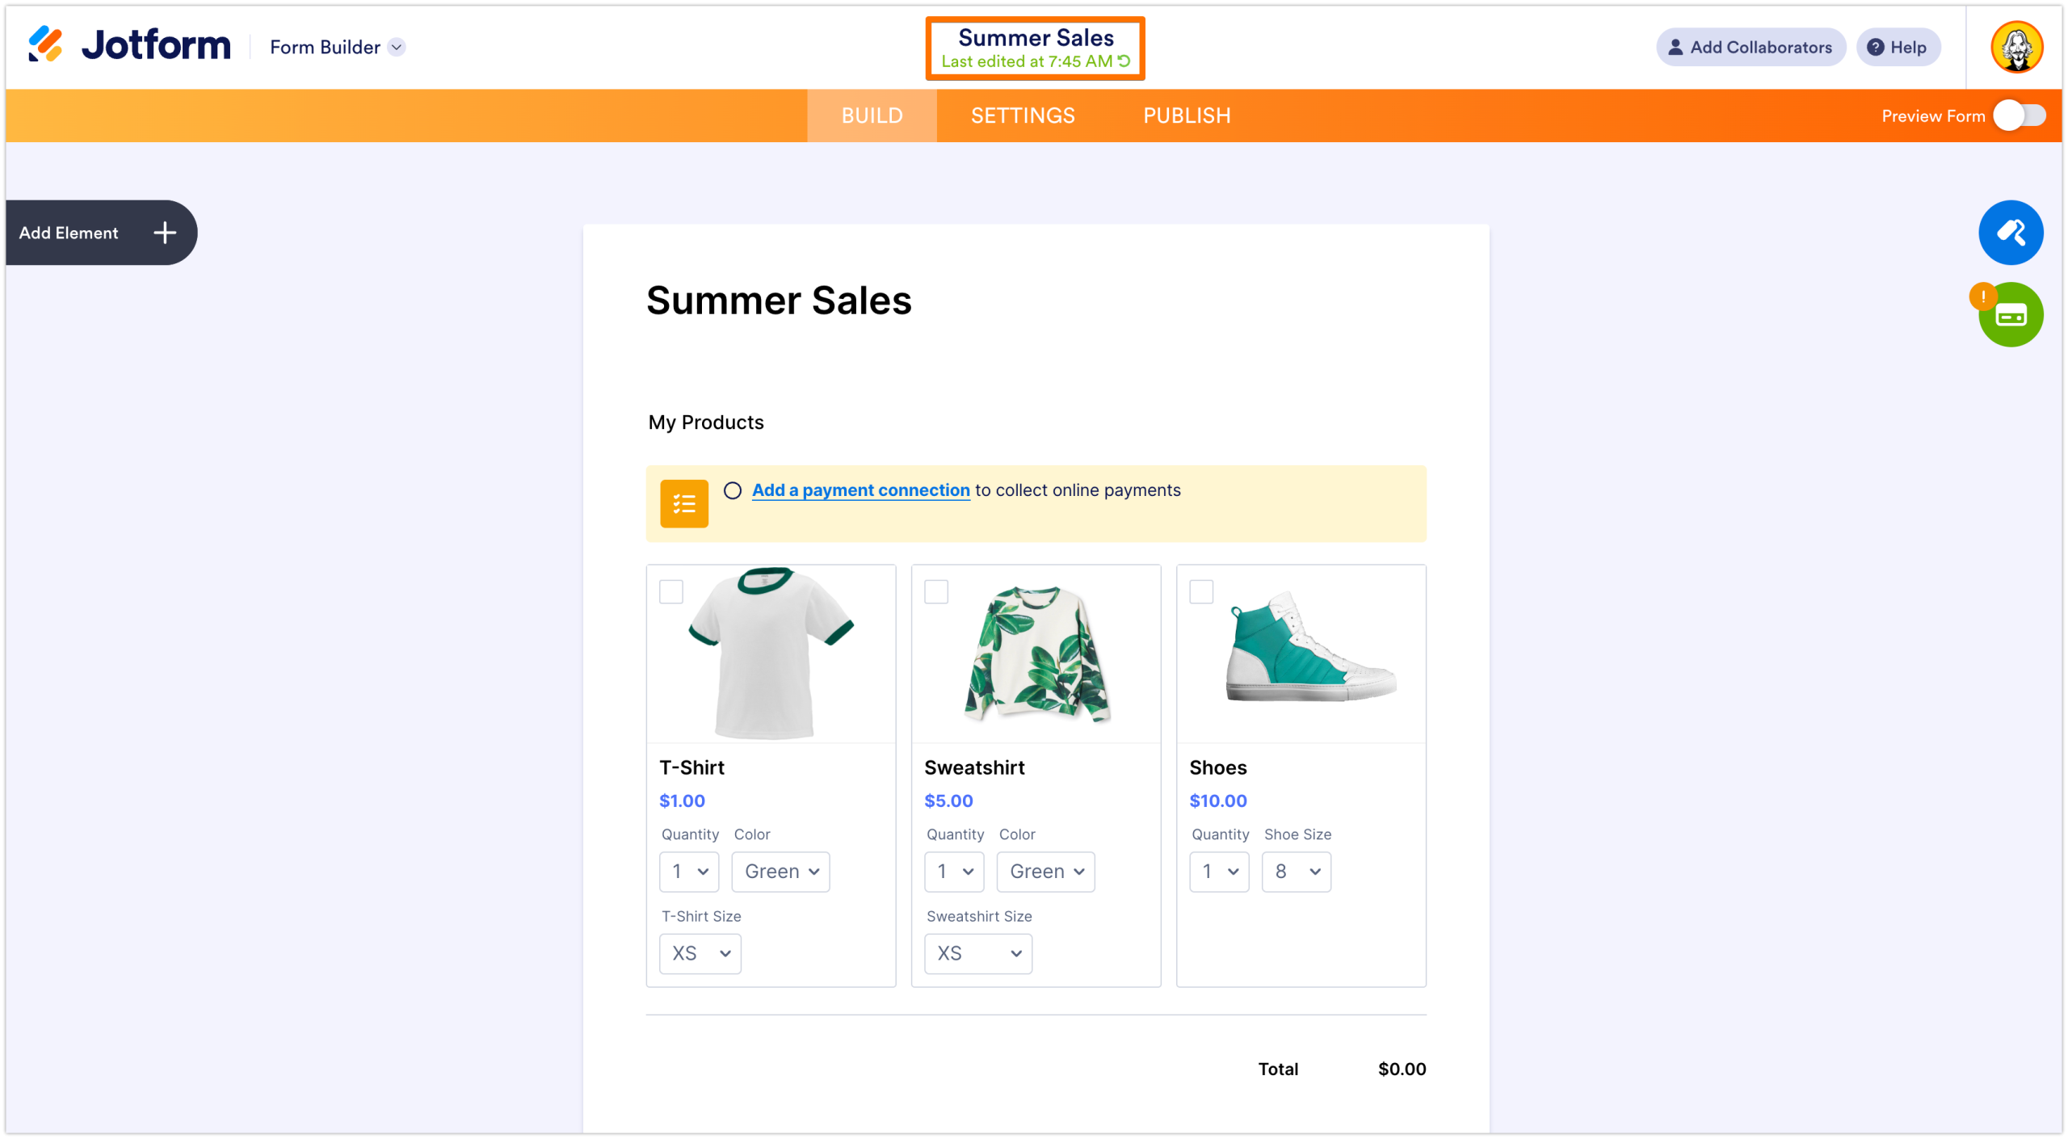
Task: Click the yellow checklist icon in payment banner
Action: [683, 503]
